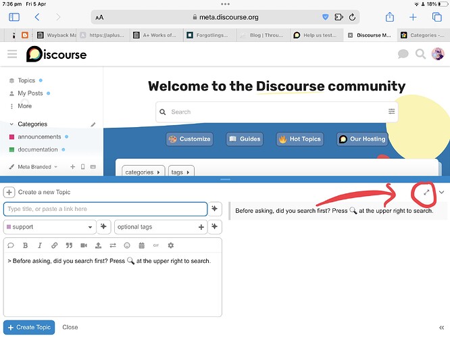The height and width of the screenshot is (338, 450).
Task: Open the Customize banner link
Action: [189, 139]
